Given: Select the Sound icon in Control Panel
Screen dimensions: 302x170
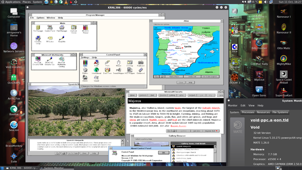Looking at the screenshot, I should pyautogui.click(x=96, y=78).
